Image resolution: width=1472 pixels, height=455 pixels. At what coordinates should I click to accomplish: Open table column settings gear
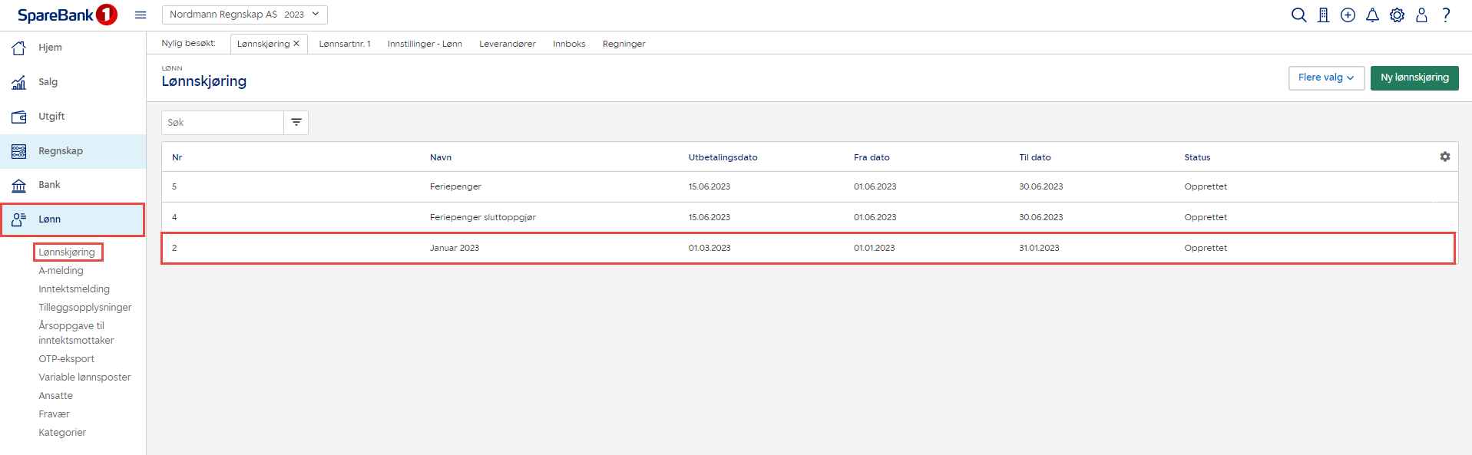click(1444, 157)
